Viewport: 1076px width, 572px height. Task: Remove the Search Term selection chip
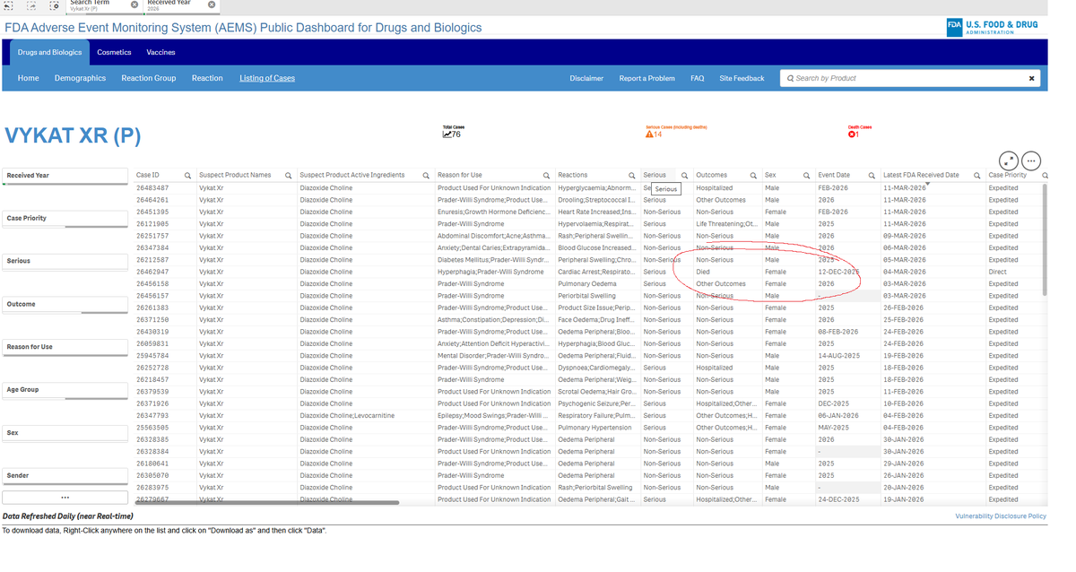coord(134,4)
